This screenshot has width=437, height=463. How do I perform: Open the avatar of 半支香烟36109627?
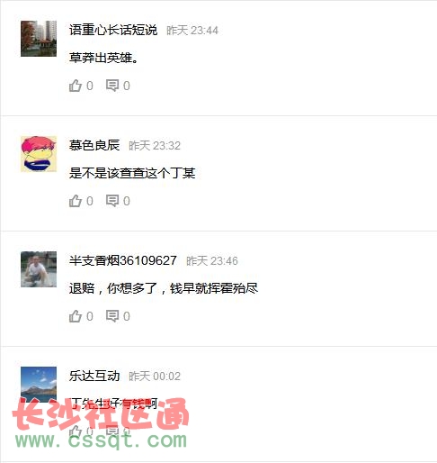(39, 269)
